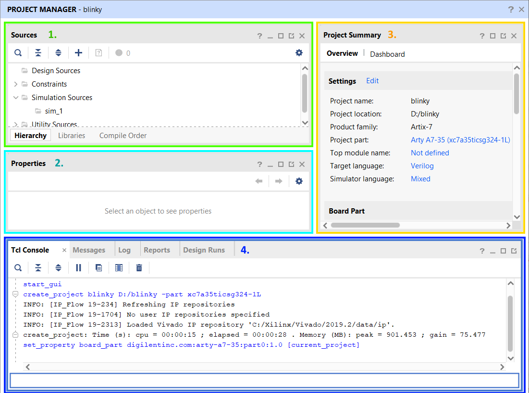The height and width of the screenshot is (393, 529).
Task: Expand the Utility Sources folder
Action: (x=15, y=124)
